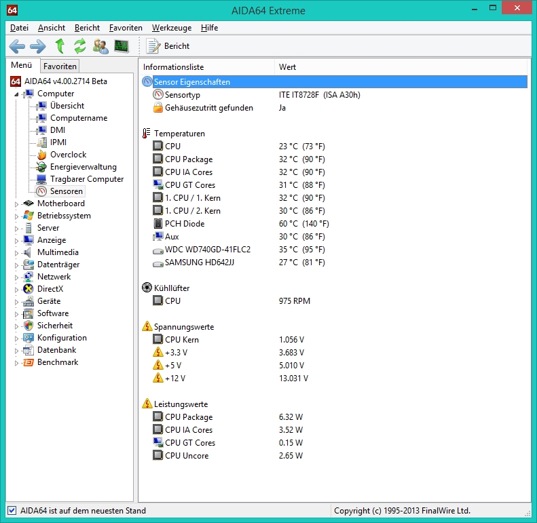This screenshot has height=523, width=537.
Task: Open the Hilfe menu
Action: pos(209,28)
